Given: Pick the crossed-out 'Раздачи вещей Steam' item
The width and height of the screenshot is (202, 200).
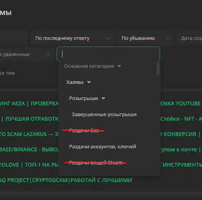Looking at the screenshot, I should pyautogui.click(x=96, y=163).
